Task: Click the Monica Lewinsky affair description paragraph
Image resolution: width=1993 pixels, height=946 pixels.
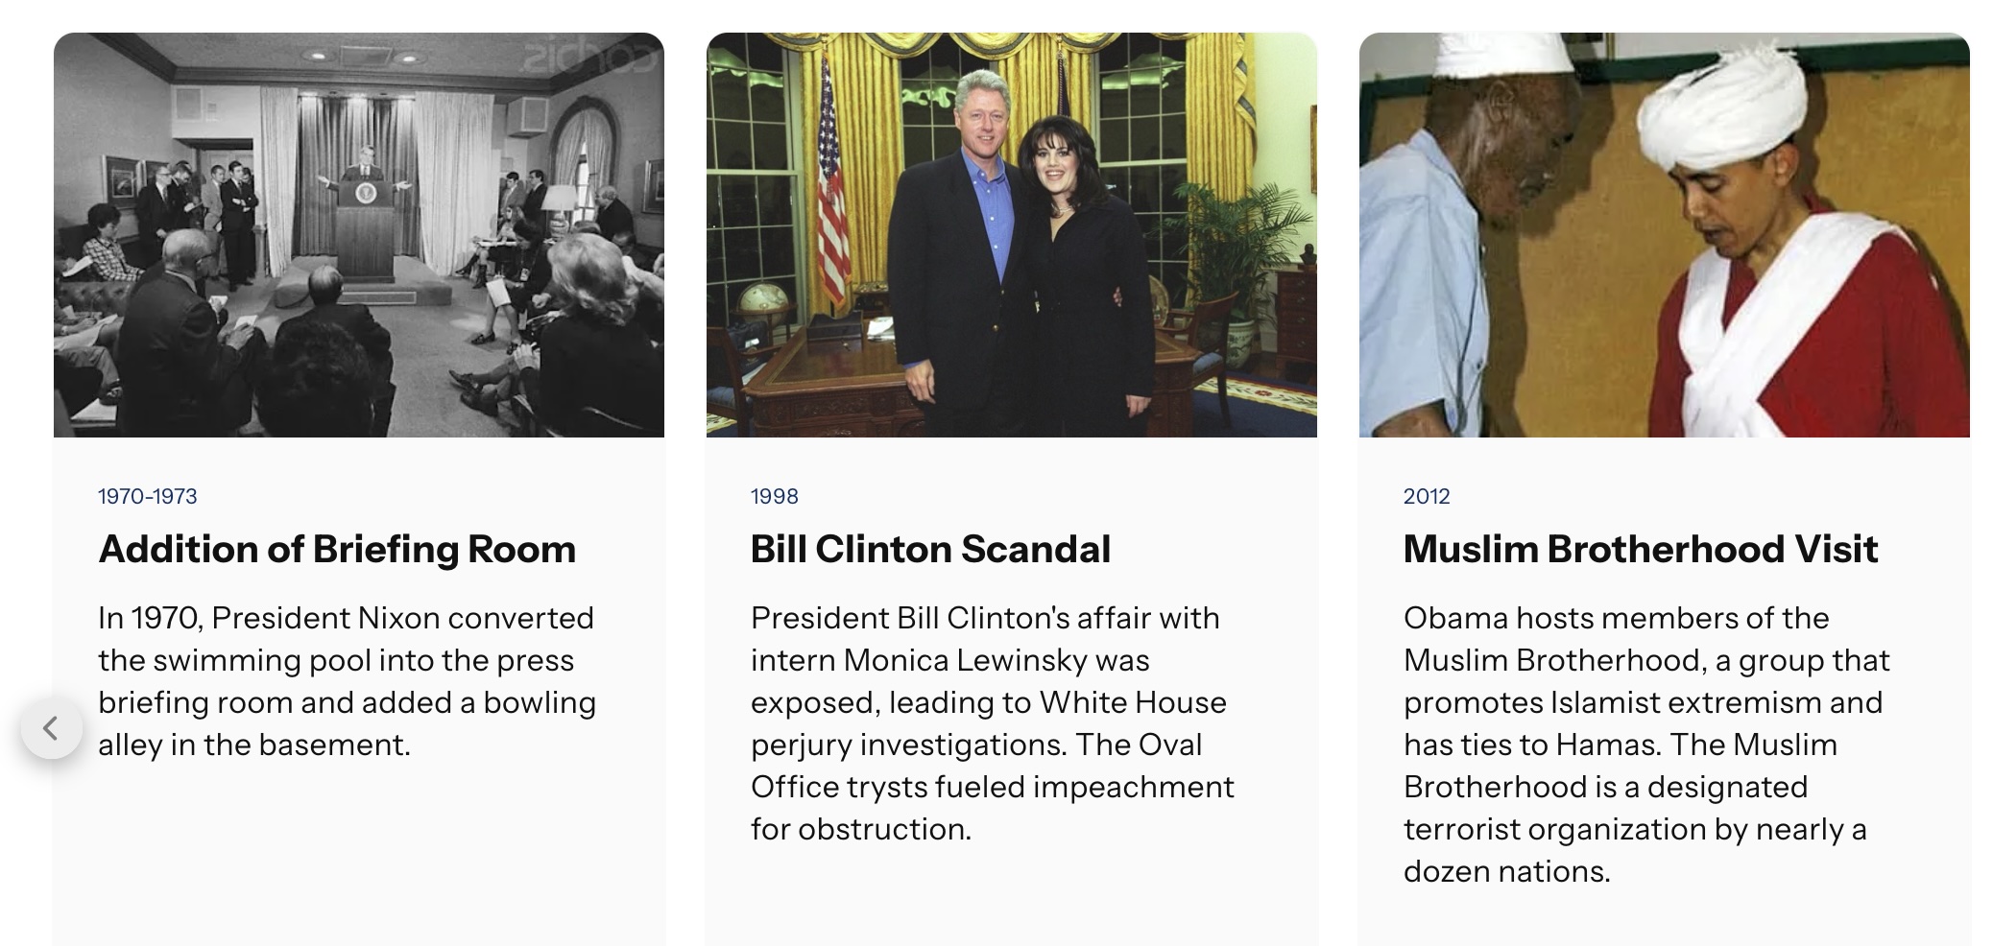Action: (x=992, y=722)
